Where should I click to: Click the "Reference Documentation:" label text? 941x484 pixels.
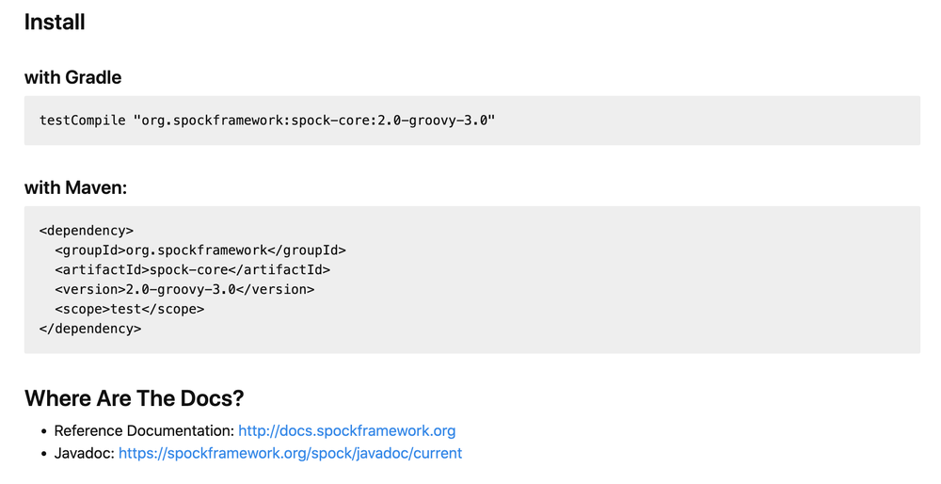[x=143, y=430]
